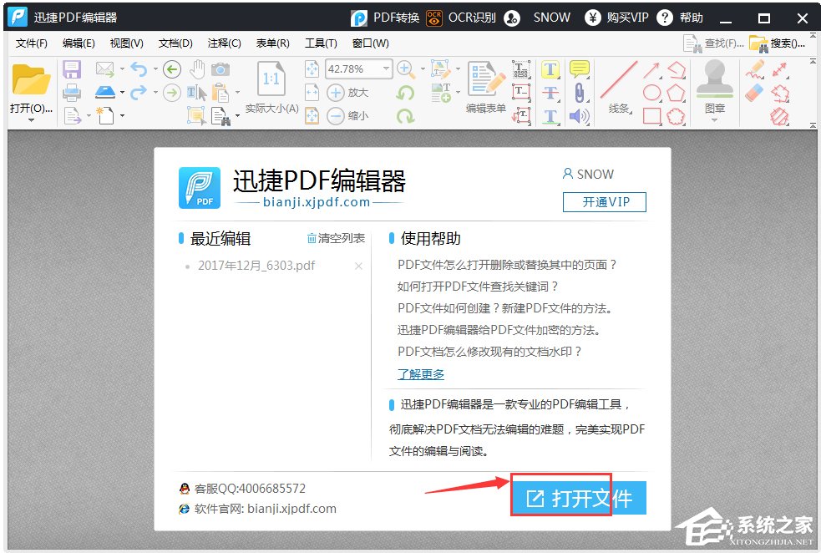Rotate view counterclockwise with the green arrow
Screen dimensions: 821x553
(x=405, y=94)
